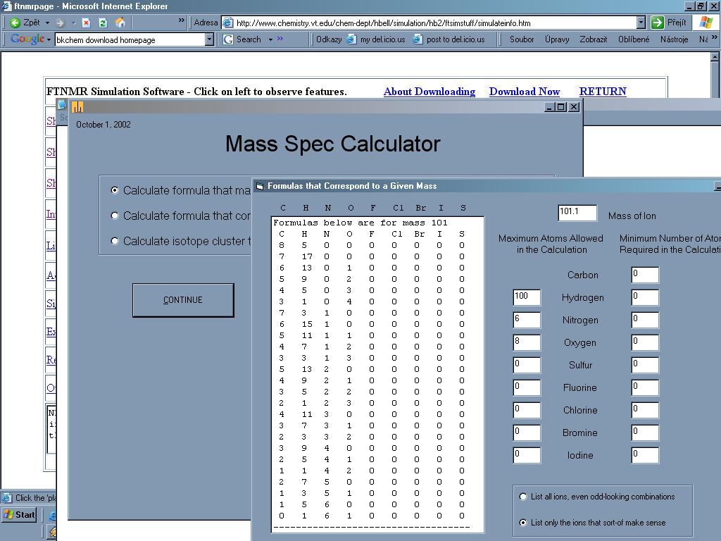Follow the About Downloading link

click(x=430, y=92)
